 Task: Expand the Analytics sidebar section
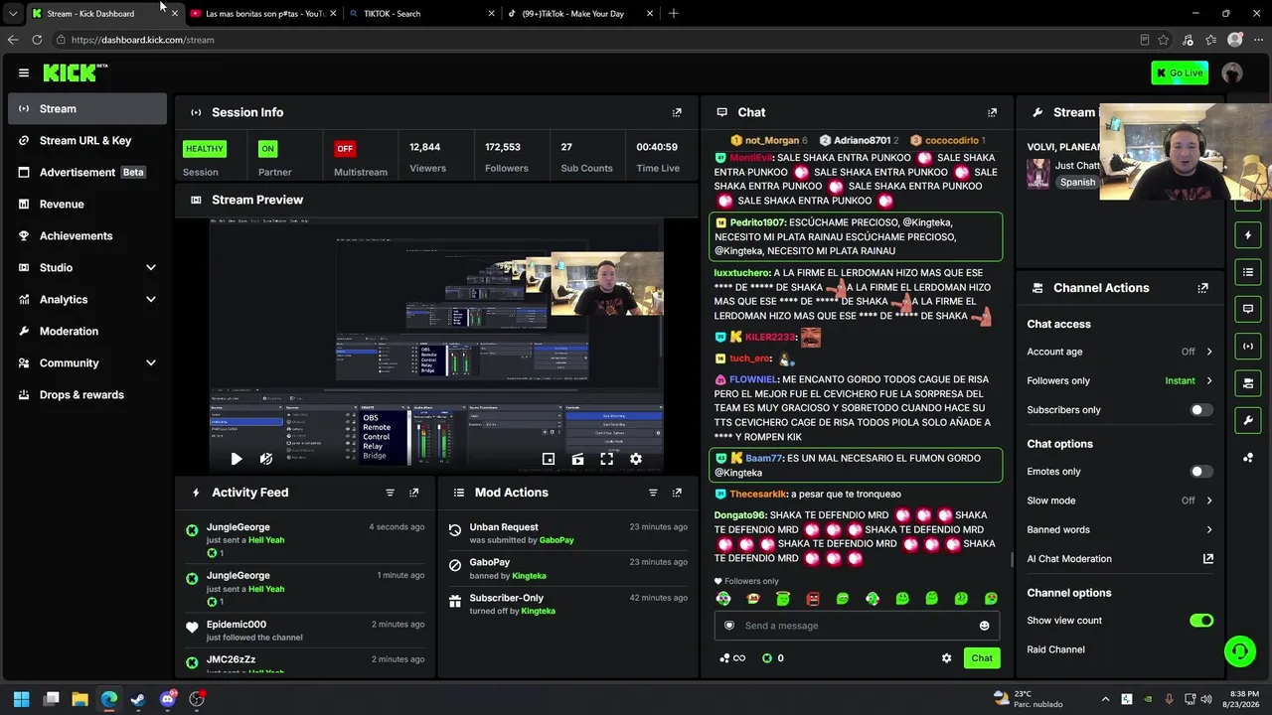point(87,299)
